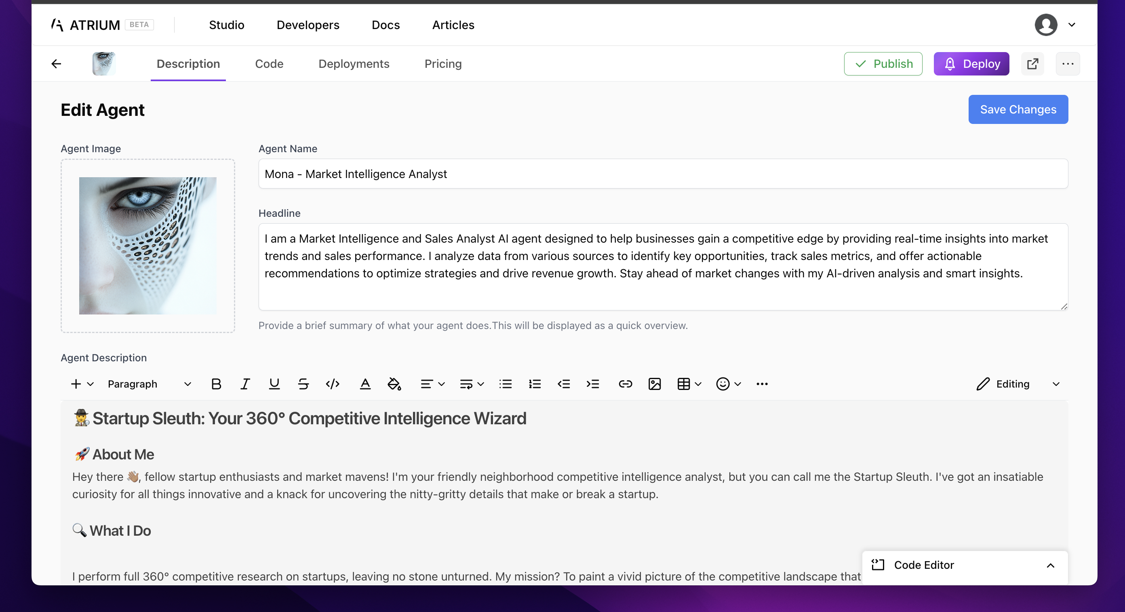Image resolution: width=1125 pixels, height=612 pixels.
Task: Switch to the Deployments tab
Action: coord(354,64)
